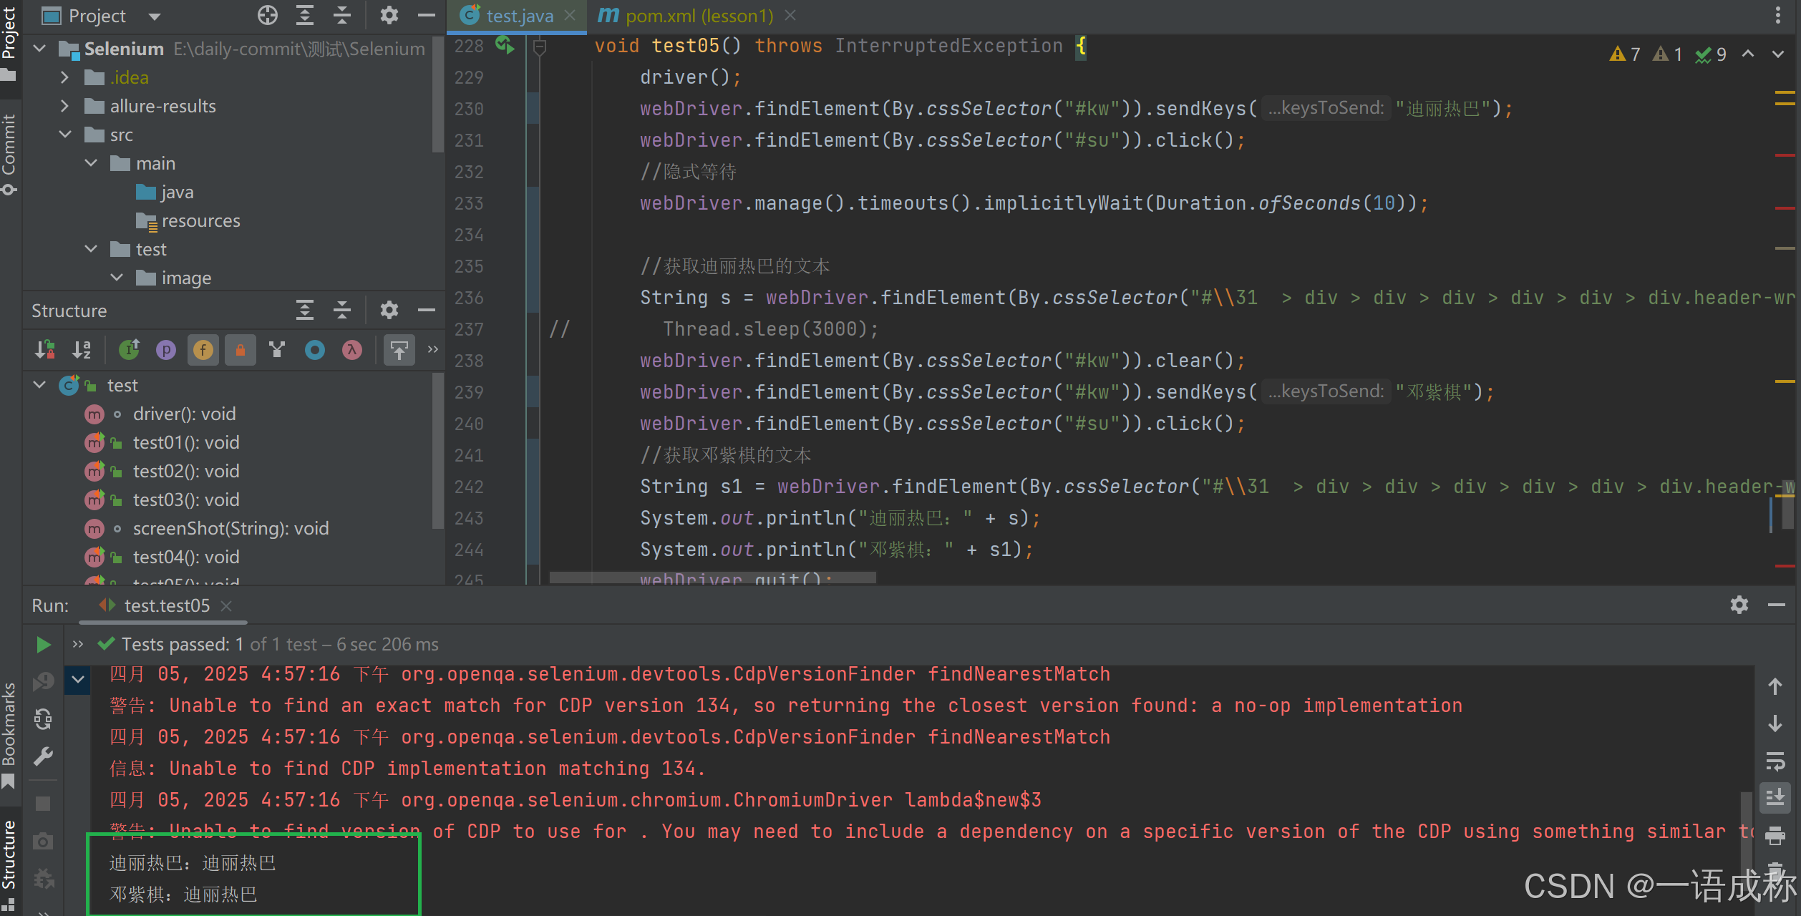This screenshot has width=1801, height=916.
Task: Click Collapse All in Project panel toolbar
Action: (342, 15)
